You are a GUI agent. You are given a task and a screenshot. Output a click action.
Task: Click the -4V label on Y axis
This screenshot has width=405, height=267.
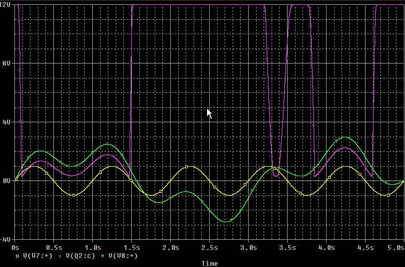[5, 239]
